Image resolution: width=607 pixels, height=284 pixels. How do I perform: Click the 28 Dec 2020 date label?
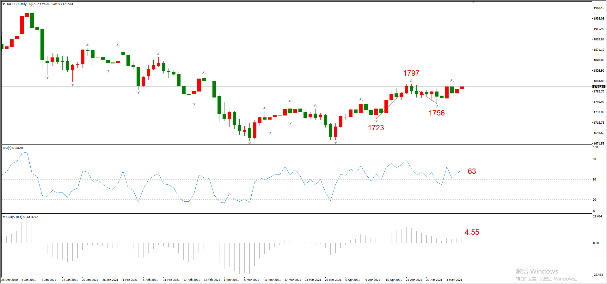(x=9, y=280)
